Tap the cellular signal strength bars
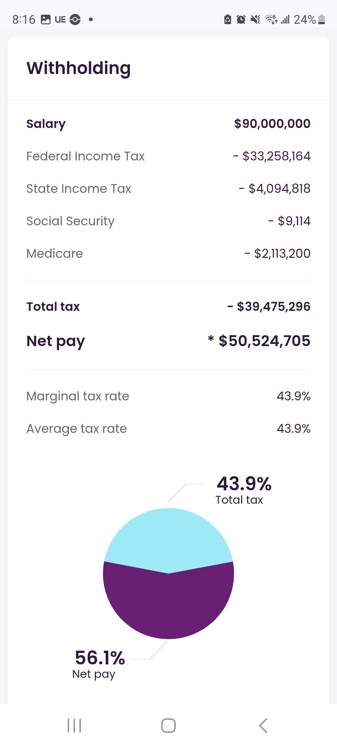 [285, 20]
